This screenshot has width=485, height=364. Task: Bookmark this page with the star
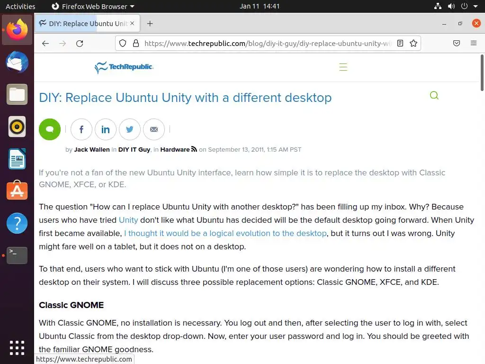click(413, 43)
